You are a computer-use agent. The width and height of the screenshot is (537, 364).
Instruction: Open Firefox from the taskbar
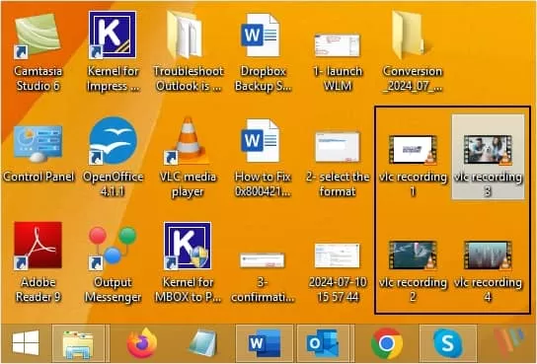tap(141, 342)
